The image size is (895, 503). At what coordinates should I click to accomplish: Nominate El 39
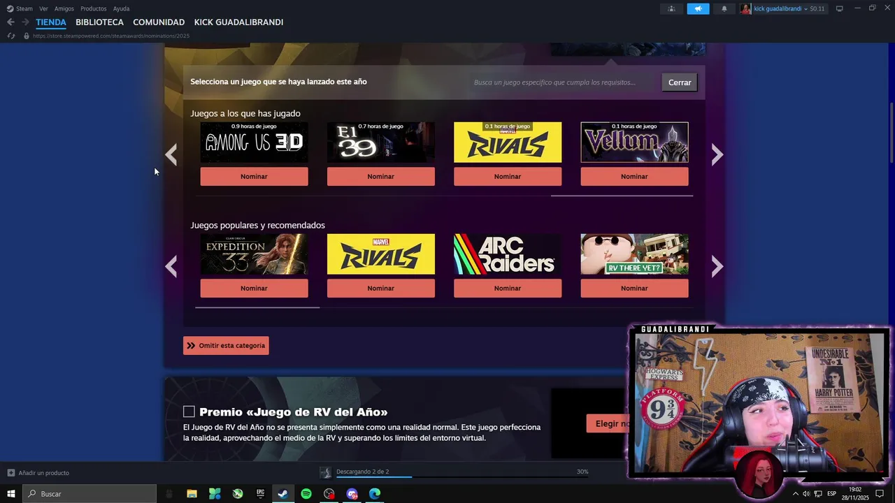[381, 177]
